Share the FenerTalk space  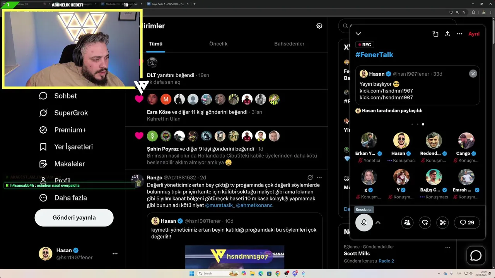[447, 34]
